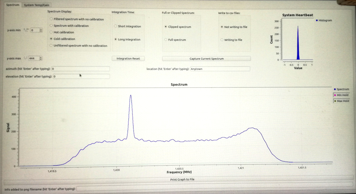Image resolution: width=356 pixels, height=194 pixels.
Task: Open the System Temp/Gain tab
Action: [x=36, y=5]
